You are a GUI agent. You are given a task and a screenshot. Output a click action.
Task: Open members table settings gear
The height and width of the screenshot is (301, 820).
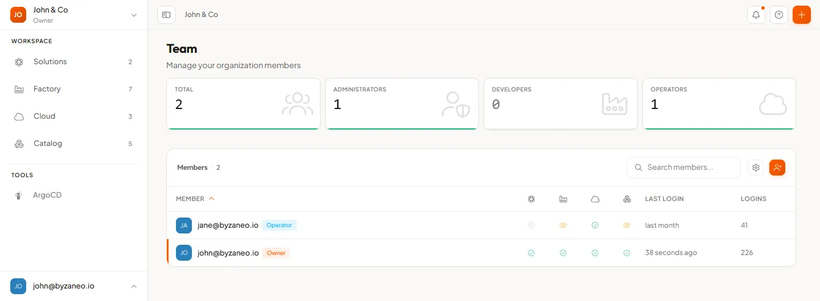pos(756,168)
